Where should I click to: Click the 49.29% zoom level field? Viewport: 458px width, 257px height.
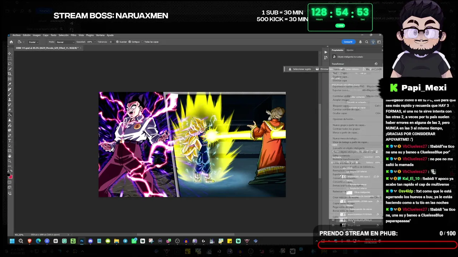point(19,235)
